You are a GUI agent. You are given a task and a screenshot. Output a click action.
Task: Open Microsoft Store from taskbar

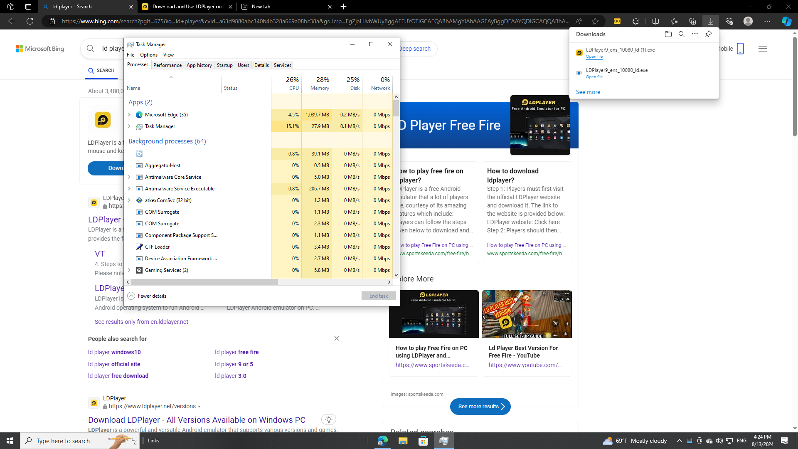click(423, 441)
